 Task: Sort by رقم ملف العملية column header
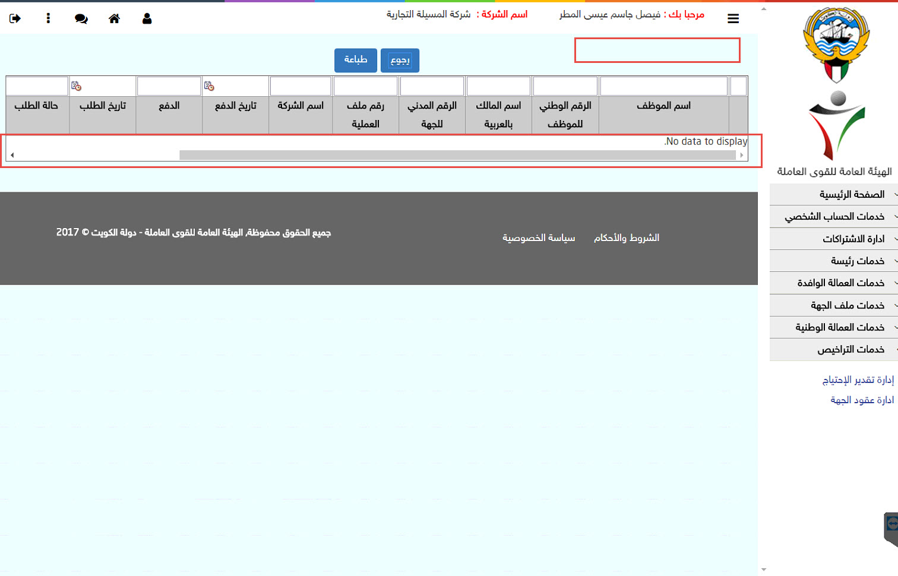(365, 115)
